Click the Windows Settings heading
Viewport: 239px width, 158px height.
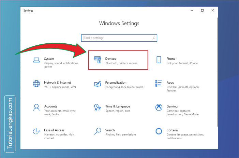pyautogui.click(x=119, y=23)
